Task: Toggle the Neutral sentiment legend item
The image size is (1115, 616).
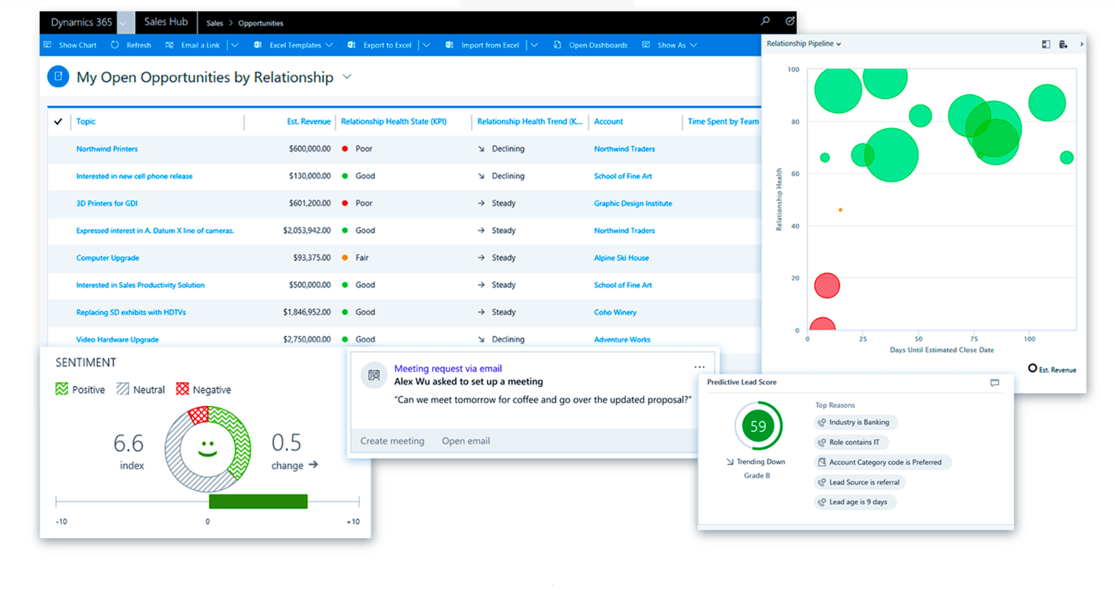Action: [x=141, y=389]
